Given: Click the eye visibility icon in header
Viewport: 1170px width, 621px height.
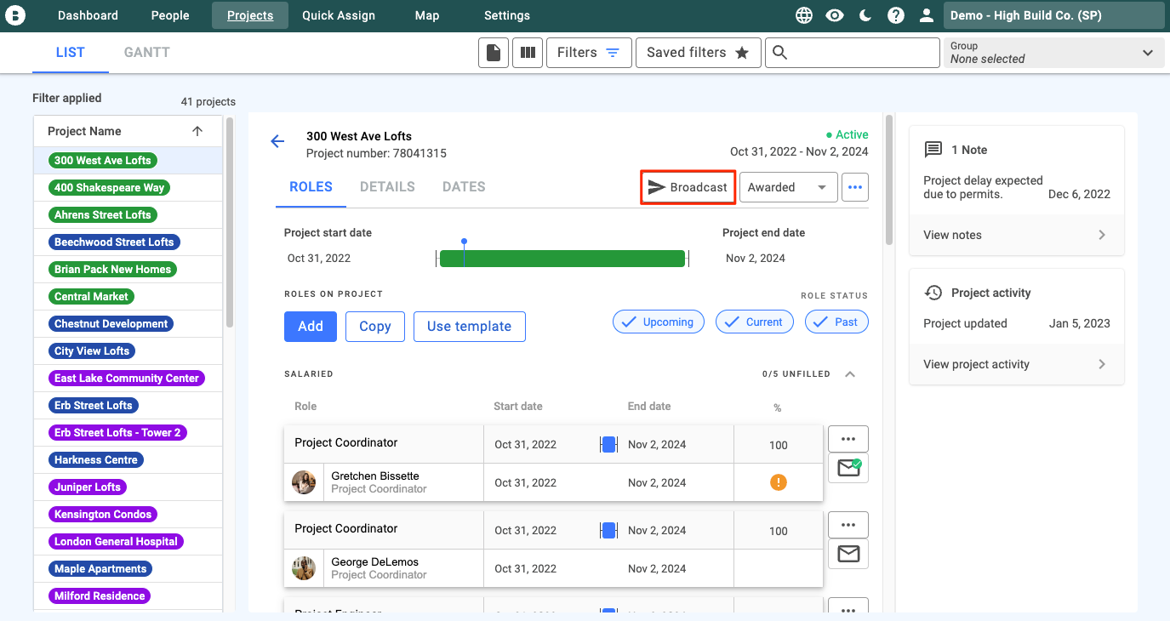Looking at the screenshot, I should [x=835, y=15].
